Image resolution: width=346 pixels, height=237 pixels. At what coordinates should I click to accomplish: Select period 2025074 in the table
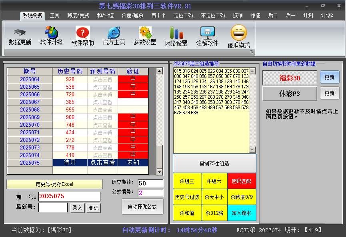click(x=30, y=155)
